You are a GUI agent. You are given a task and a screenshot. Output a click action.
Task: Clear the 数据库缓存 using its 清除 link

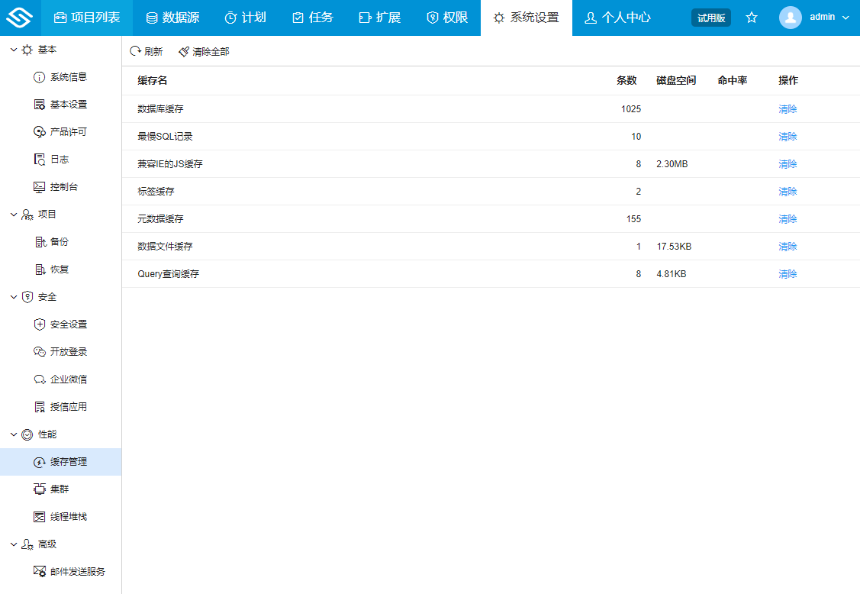pos(787,108)
